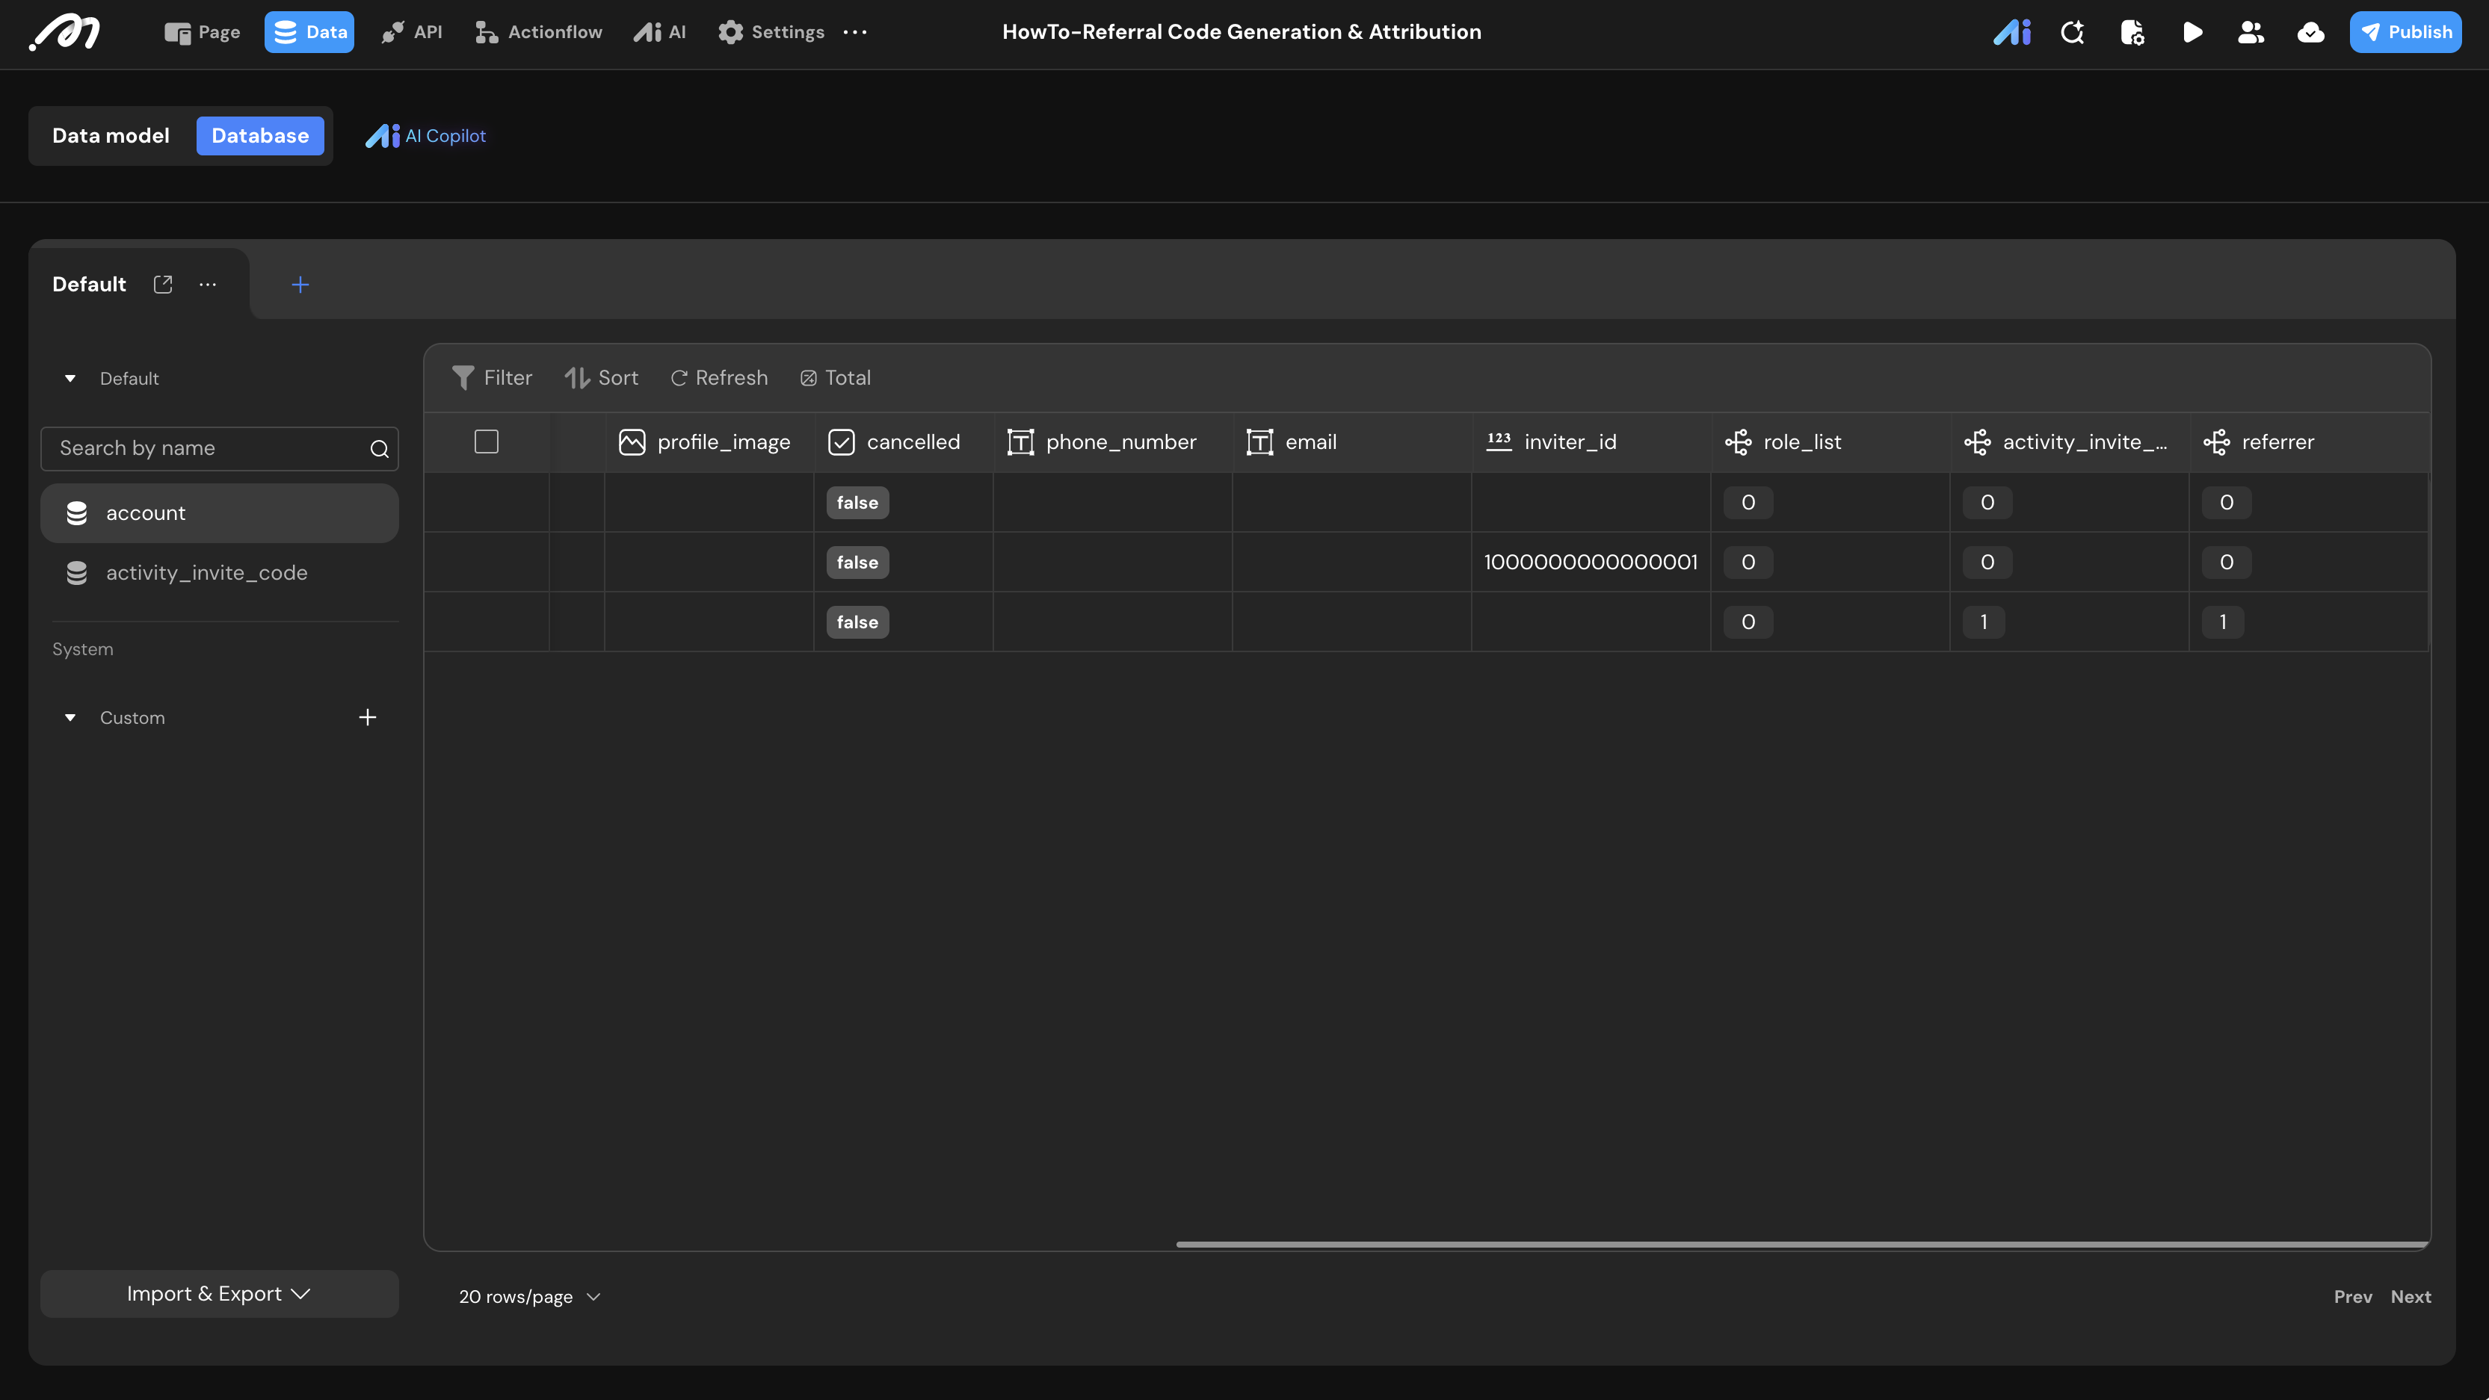Add a new database tab with plus icon
Image resolution: width=2489 pixels, height=1400 pixels.
[300, 284]
